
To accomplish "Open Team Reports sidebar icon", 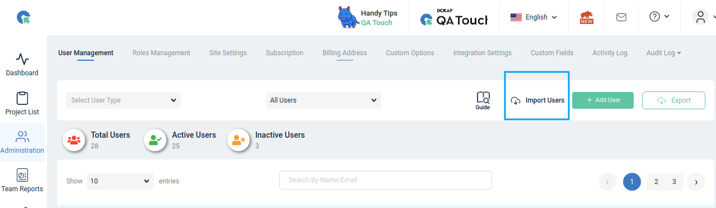I will tap(22, 175).
